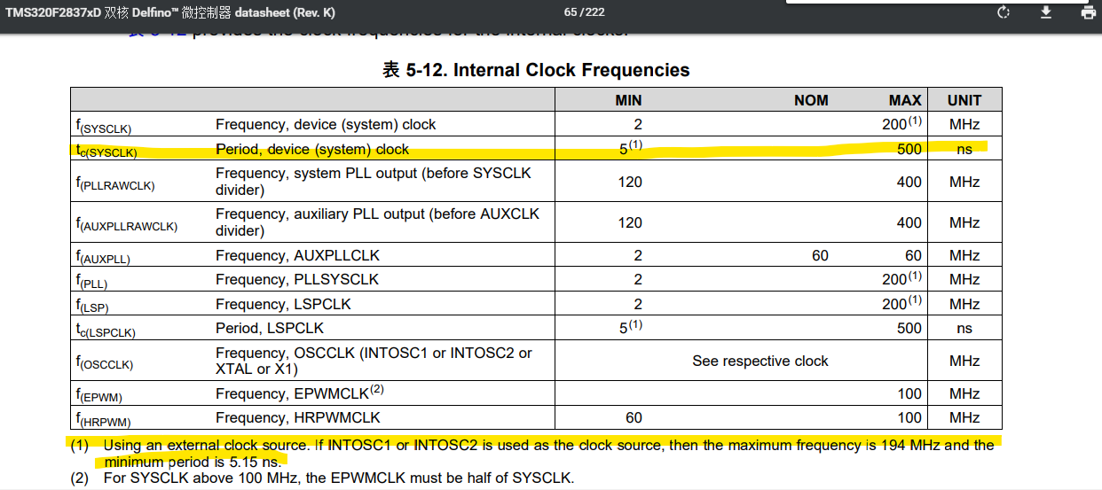Select the table title 'Internal Clock Frequencies'
1102x490 pixels.
coord(571,70)
